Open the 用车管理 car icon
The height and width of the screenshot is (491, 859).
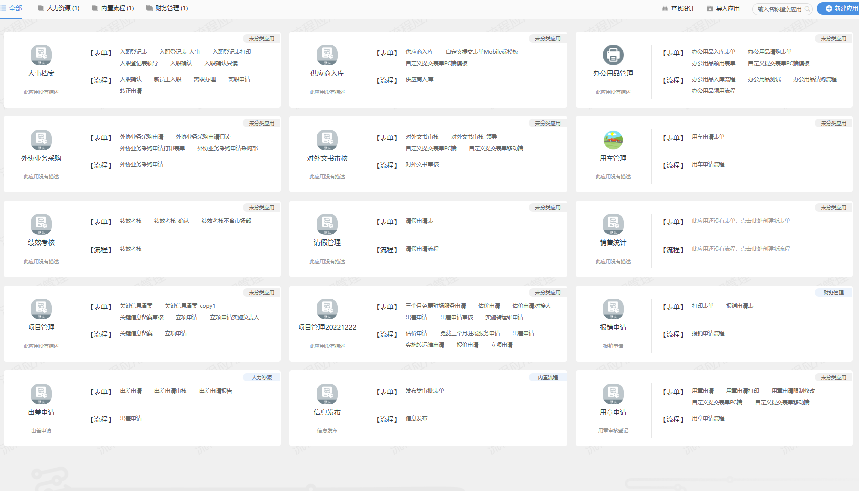click(x=613, y=140)
